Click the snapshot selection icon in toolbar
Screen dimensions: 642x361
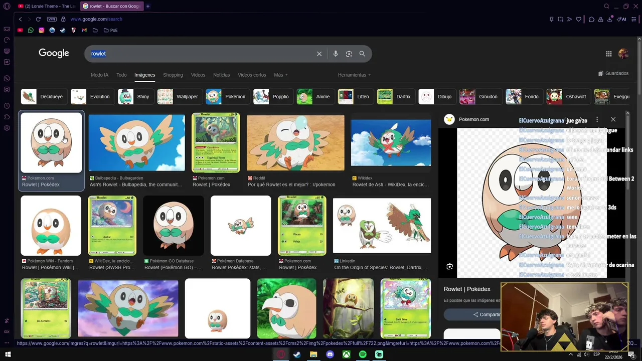560,19
